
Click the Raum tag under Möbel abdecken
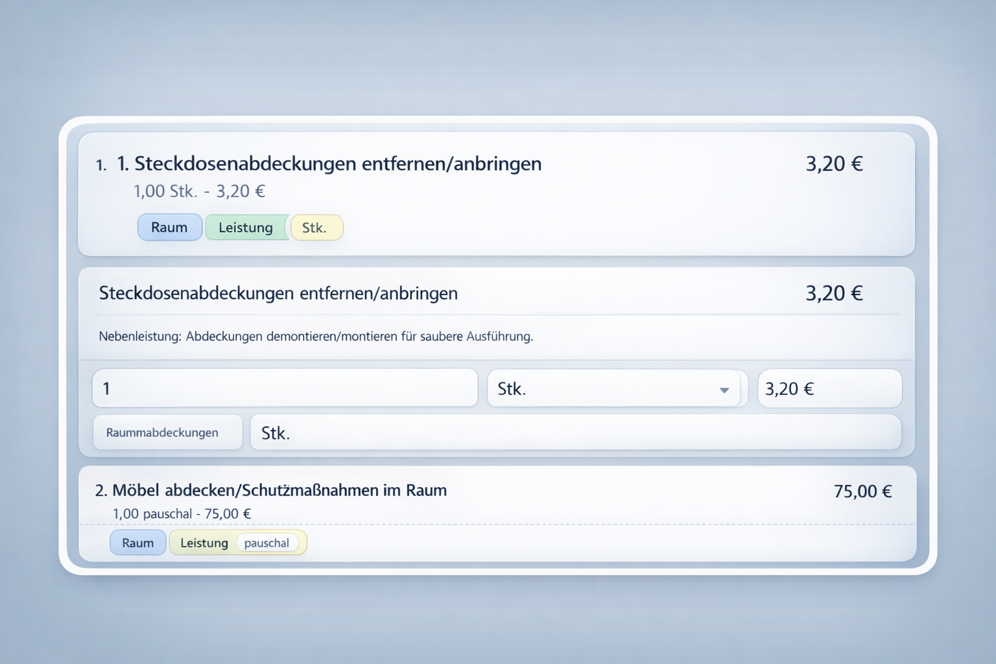coord(137,543)
